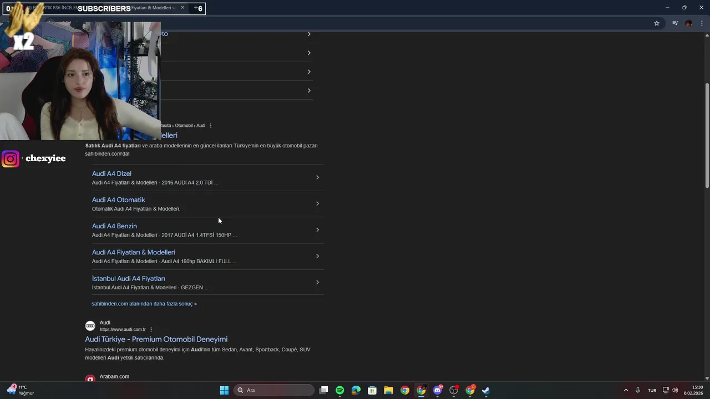Click the 'Satılık Audi A4 fiyatları' description text
The width and height of the screenshot is (710, 399).
tap(201, 150)
